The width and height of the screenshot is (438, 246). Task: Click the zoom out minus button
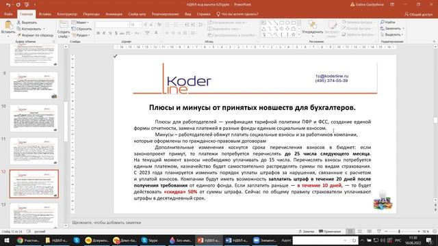tap(386, 232)
